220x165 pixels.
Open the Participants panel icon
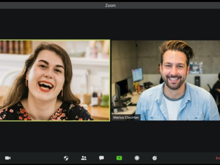(84, 158)
